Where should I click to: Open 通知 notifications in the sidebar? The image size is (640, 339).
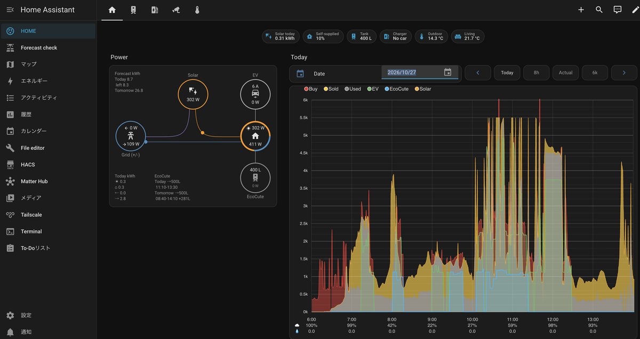[49, 332]
